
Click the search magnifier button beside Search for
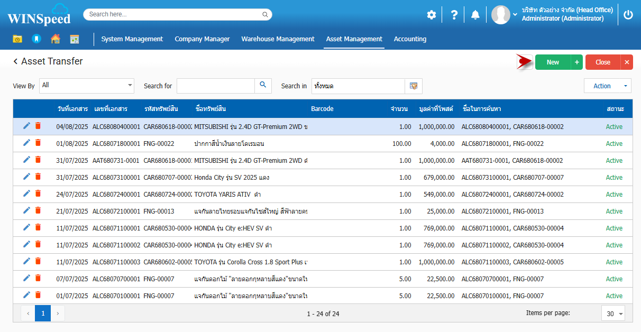(x=263, y=86)
